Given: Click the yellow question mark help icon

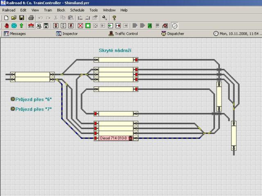Looking at the screenshot, I should [x=114, y=18].
